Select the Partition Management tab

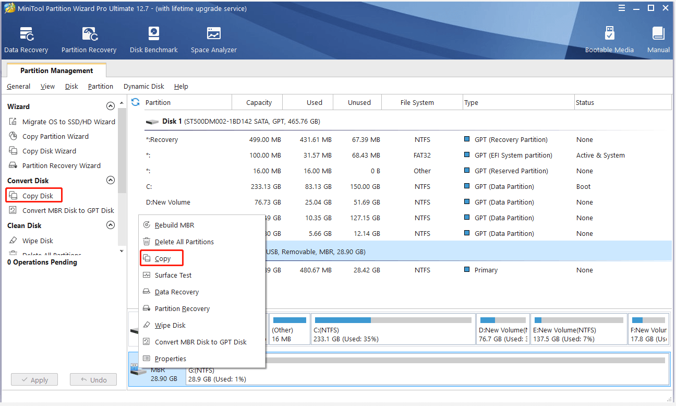[x=56, y=70]
